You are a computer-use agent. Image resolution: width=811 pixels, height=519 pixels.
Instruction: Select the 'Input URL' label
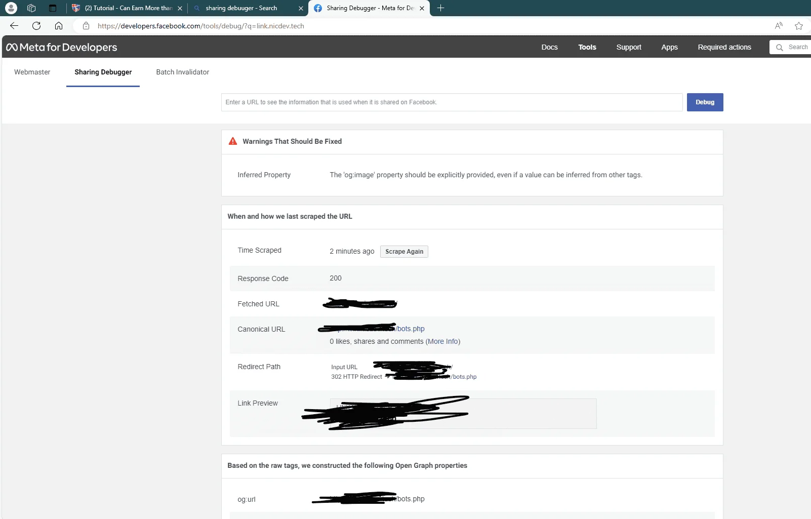(x=344, y=367)
